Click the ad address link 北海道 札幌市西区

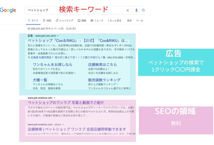68,57
